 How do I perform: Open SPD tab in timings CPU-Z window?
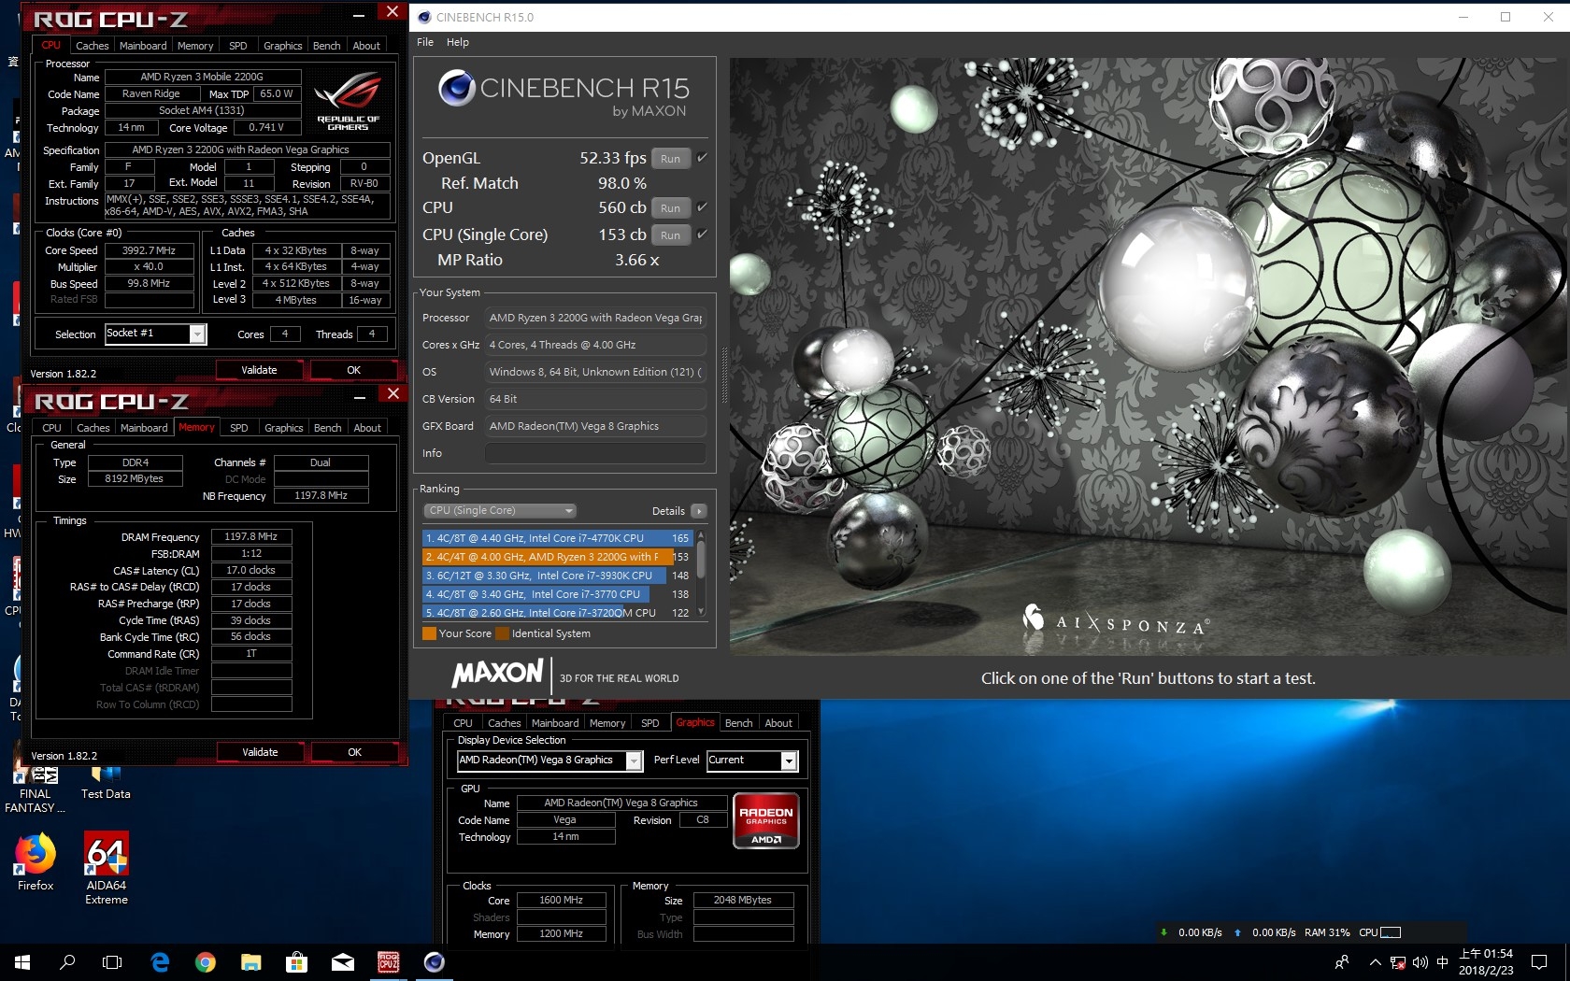pyautogui.click(x=239, y=428)
